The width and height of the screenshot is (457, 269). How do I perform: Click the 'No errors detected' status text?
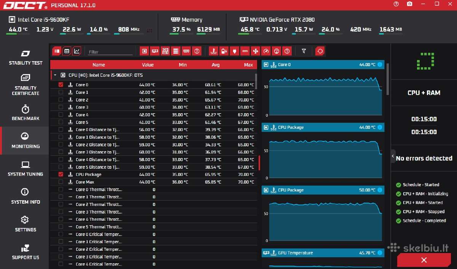(424, 158)
